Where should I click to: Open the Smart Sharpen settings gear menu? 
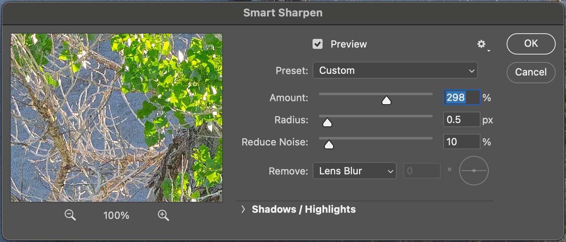[481, 44]
